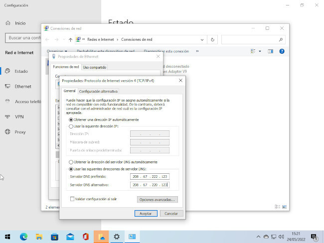
Task: Open the view options dropdown arrow
Action: point(260,51)
